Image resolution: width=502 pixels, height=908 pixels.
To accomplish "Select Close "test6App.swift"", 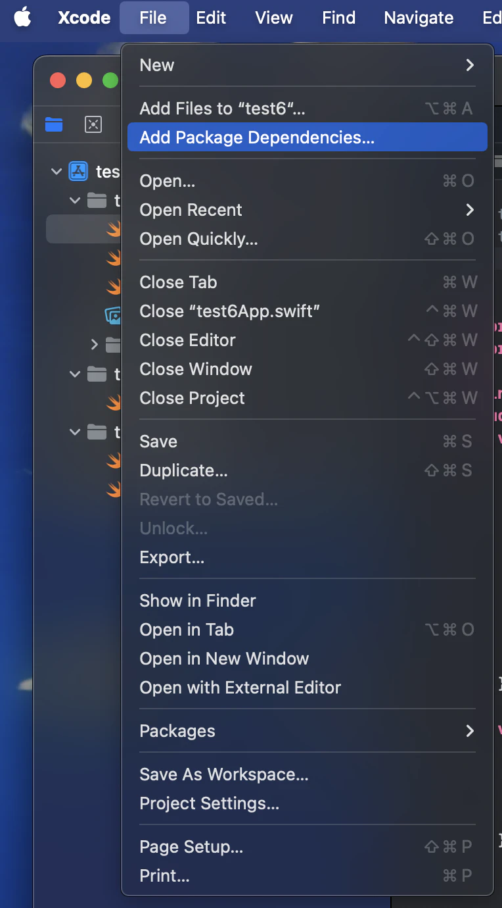I will [308, 311].
